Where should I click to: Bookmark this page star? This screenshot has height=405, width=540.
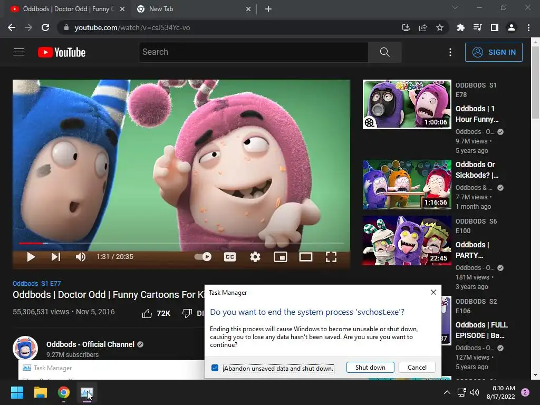point(440,27)
